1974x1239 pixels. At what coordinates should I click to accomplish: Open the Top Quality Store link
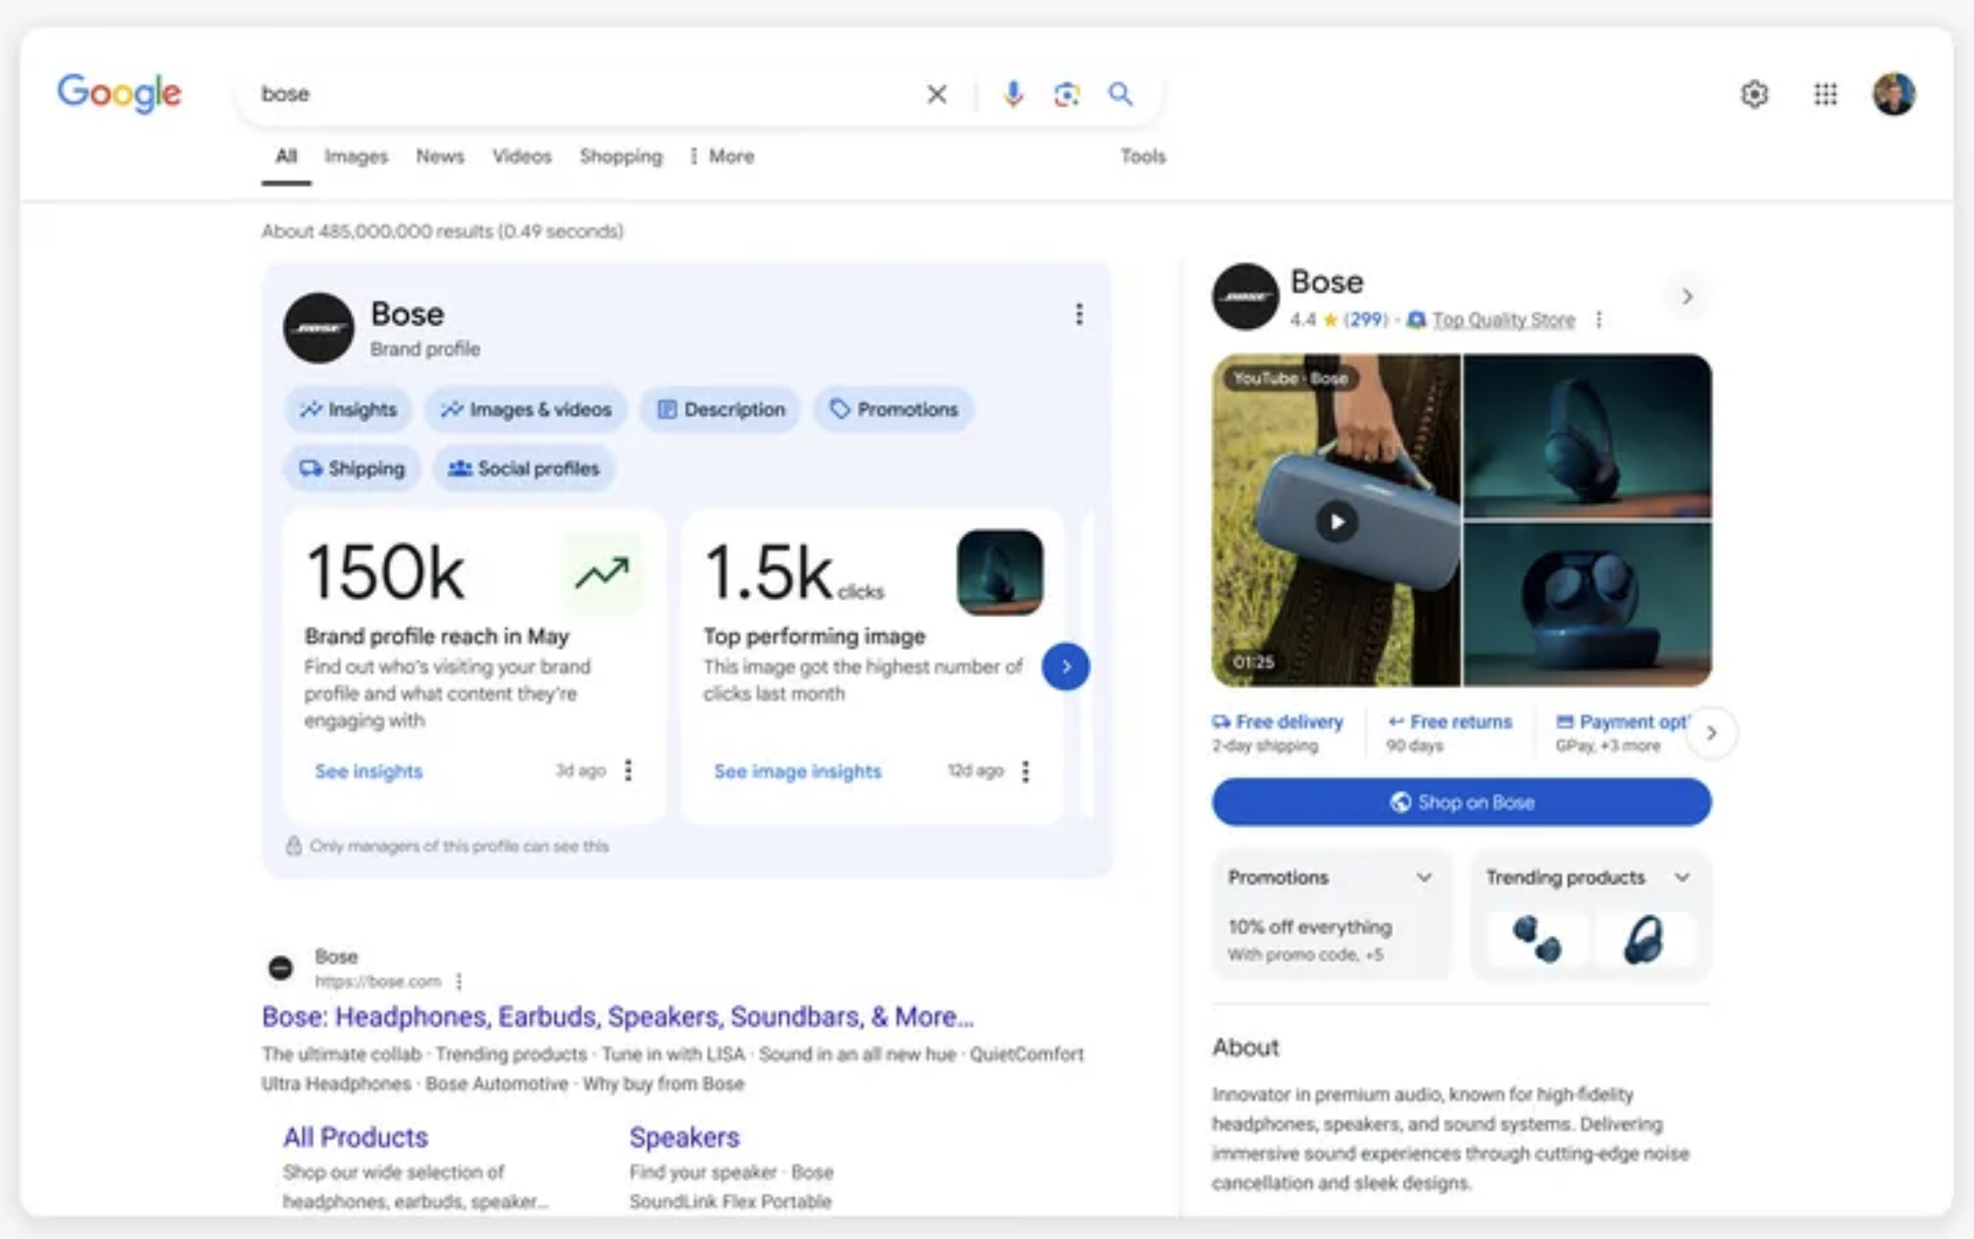[x=1504, y=320]
